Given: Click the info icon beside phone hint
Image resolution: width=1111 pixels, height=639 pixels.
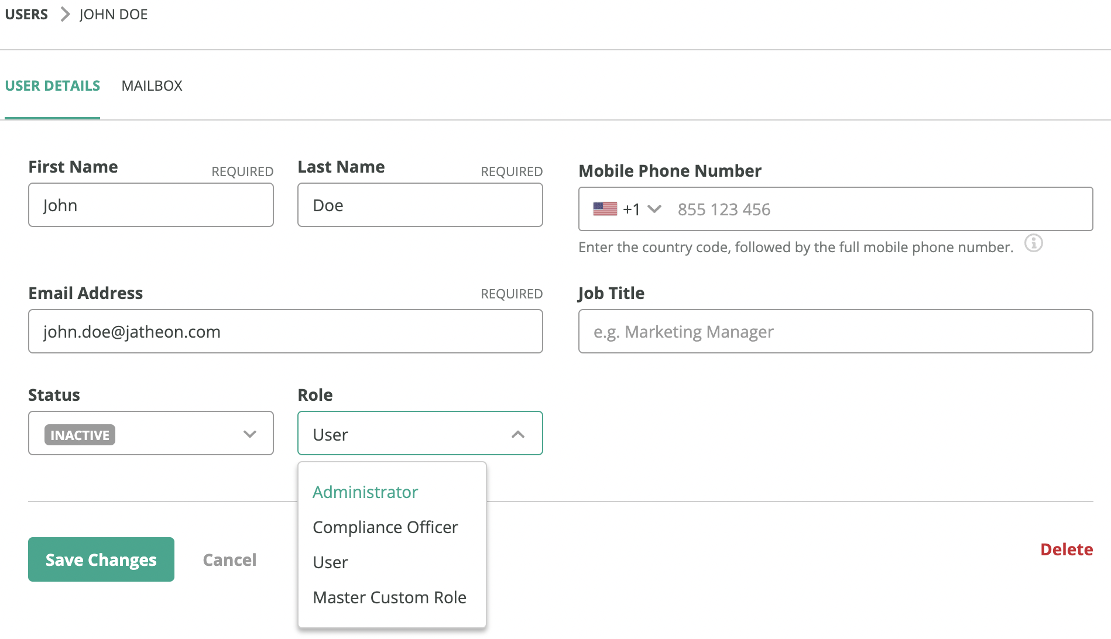Looking at the screenshot, I should (x=1033, y=243).
